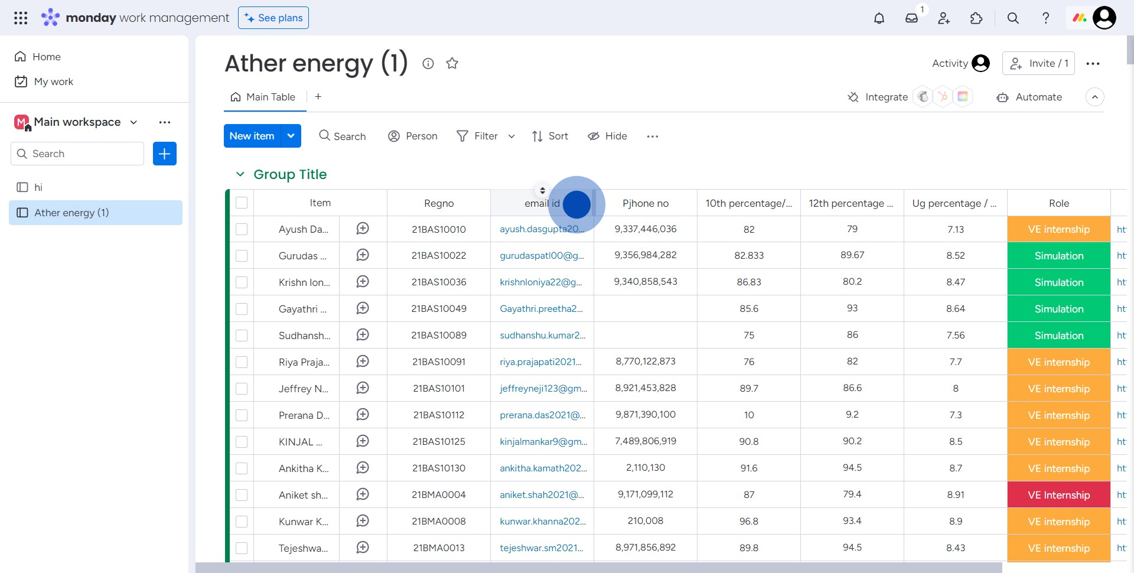Open the apps marketplace puzzle icon
The image size is (1134, 573).
click(x=976, y=18)
